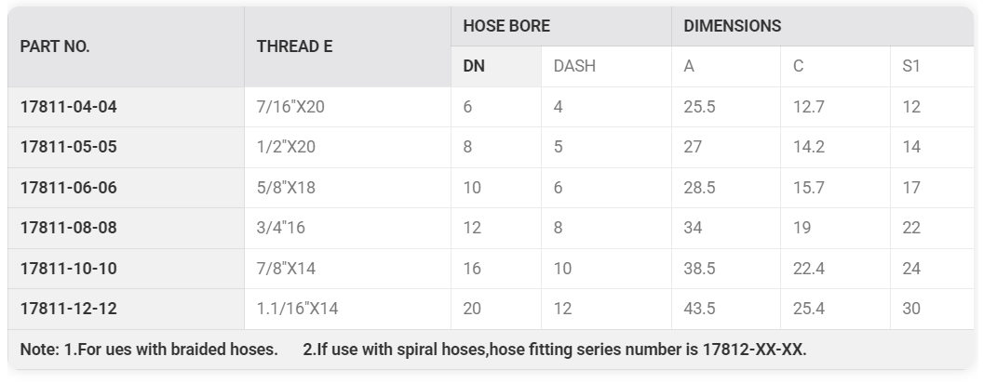984x383 pixels.
Task: Select the DIMENSIONS header cell
Action: click(822, 26)
